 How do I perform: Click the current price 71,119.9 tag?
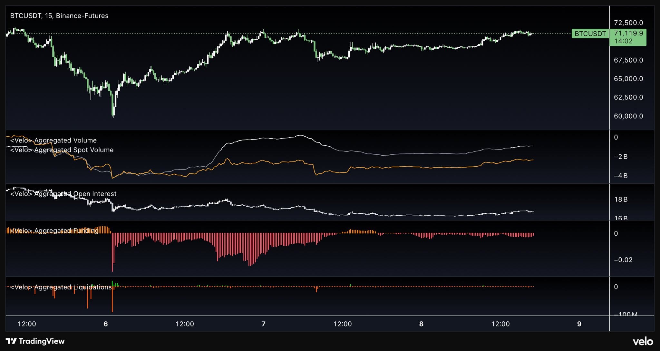[628, 33]
